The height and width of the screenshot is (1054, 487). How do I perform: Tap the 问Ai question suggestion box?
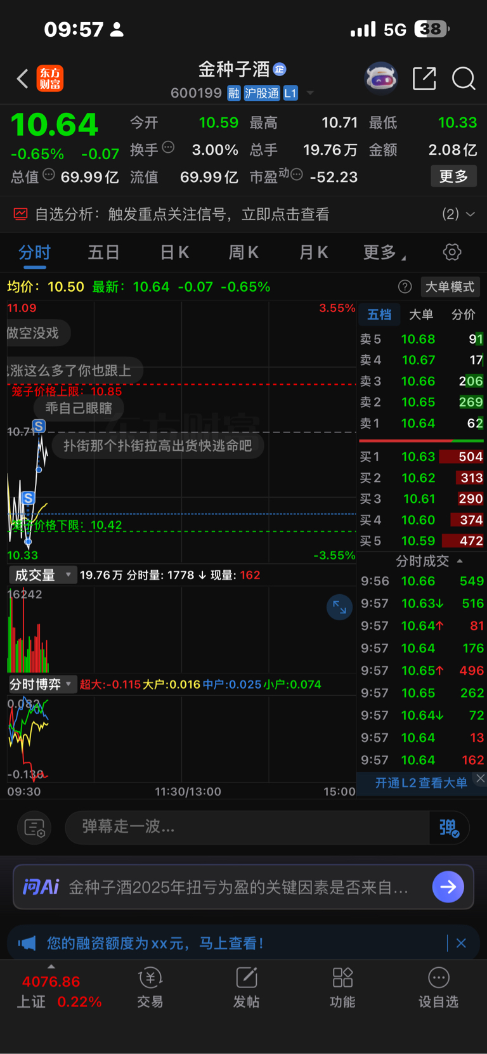(243, 887)
